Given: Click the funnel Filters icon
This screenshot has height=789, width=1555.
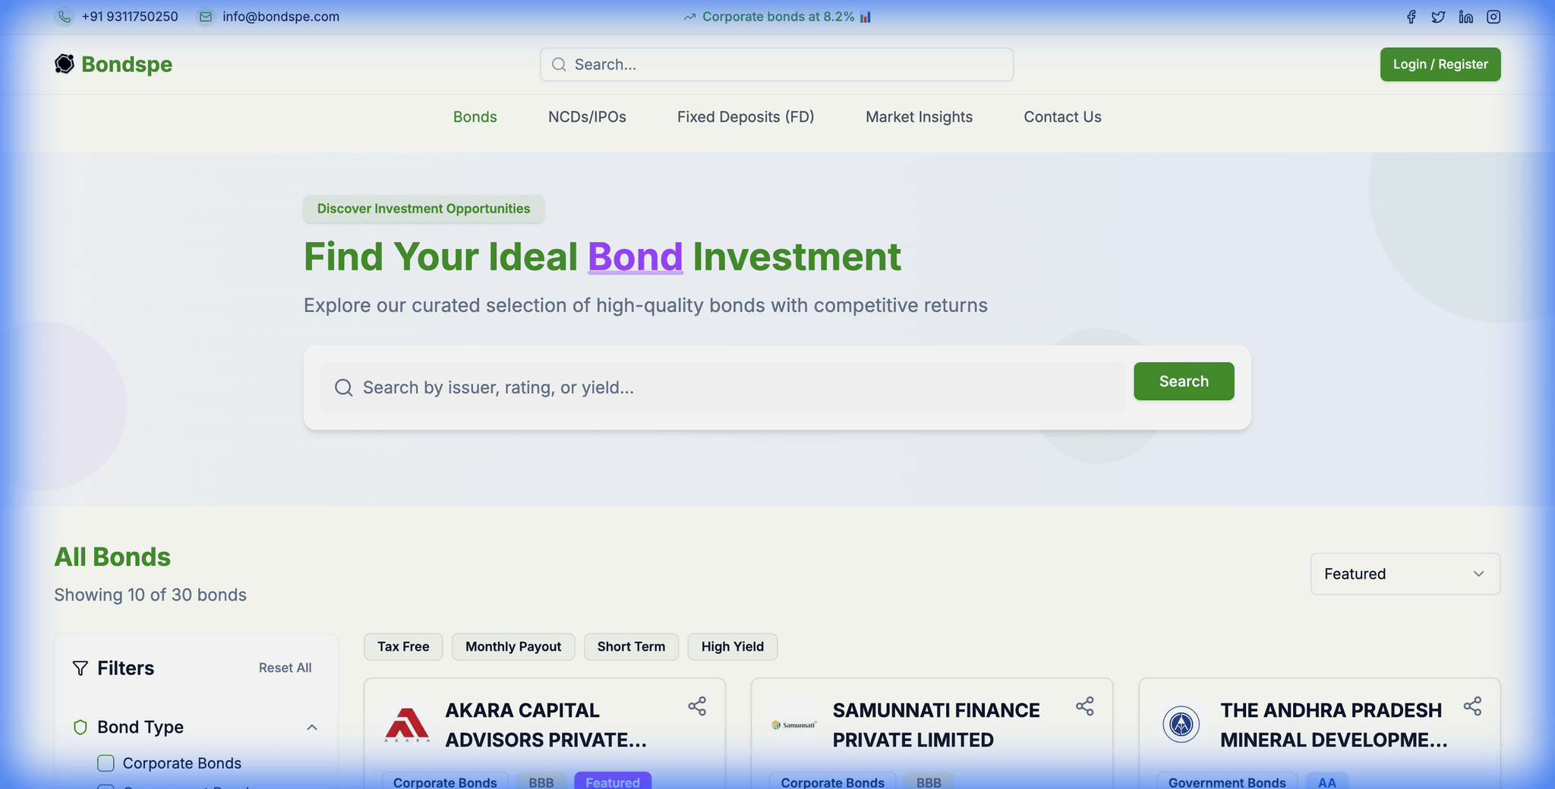Looking at the screenshot, I should pos(80,668).
